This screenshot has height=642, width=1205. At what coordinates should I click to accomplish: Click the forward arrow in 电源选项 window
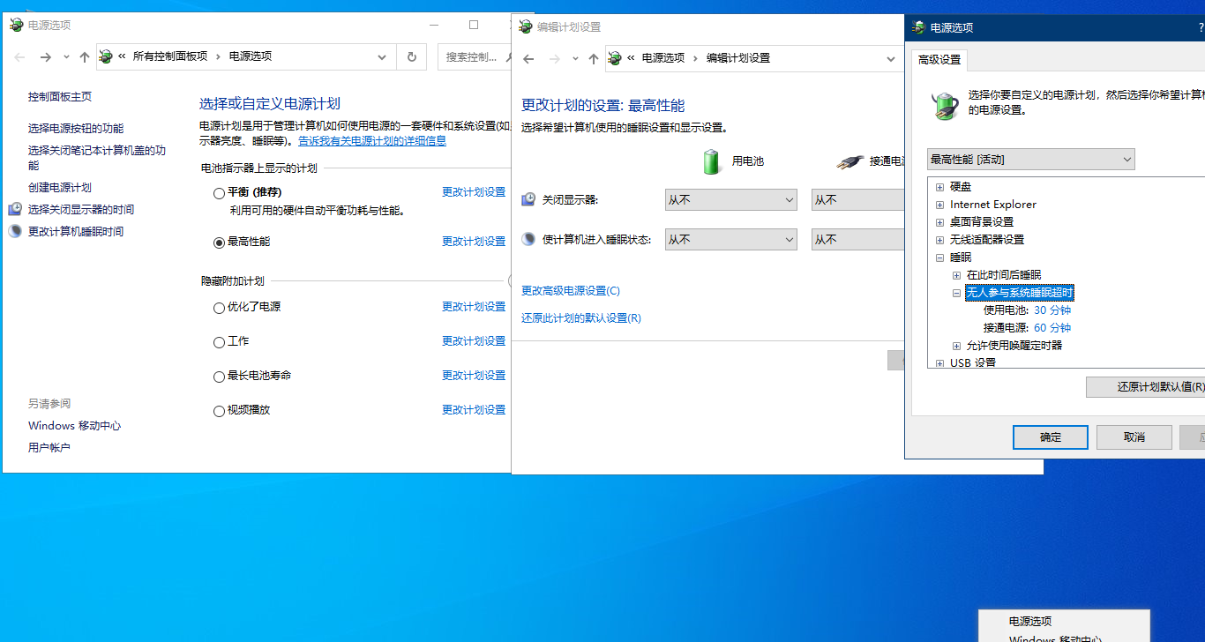[x=45, y=56]
